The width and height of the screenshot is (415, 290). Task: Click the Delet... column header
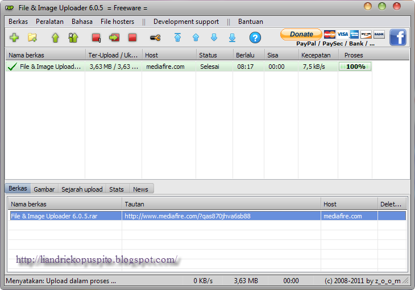(392, 204)
